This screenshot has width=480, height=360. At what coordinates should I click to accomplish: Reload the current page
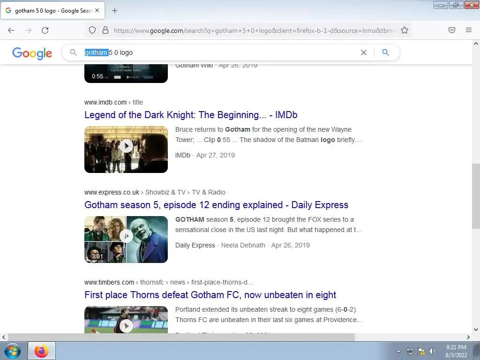pos(45,30)
